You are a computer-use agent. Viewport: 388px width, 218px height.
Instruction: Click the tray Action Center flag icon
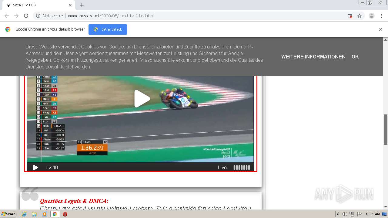tap(359, 214)
